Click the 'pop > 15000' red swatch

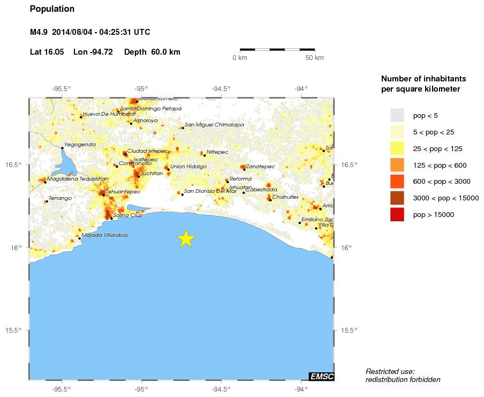point(397,215)
